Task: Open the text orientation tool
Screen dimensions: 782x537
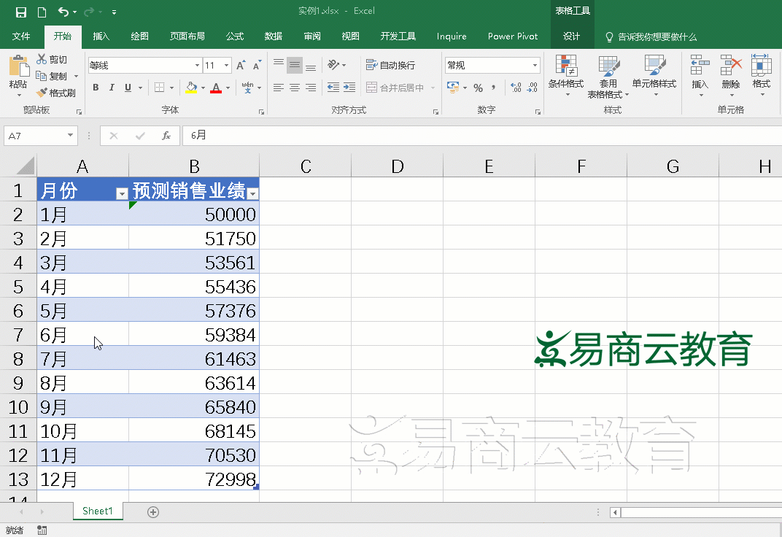Action: 333,65
